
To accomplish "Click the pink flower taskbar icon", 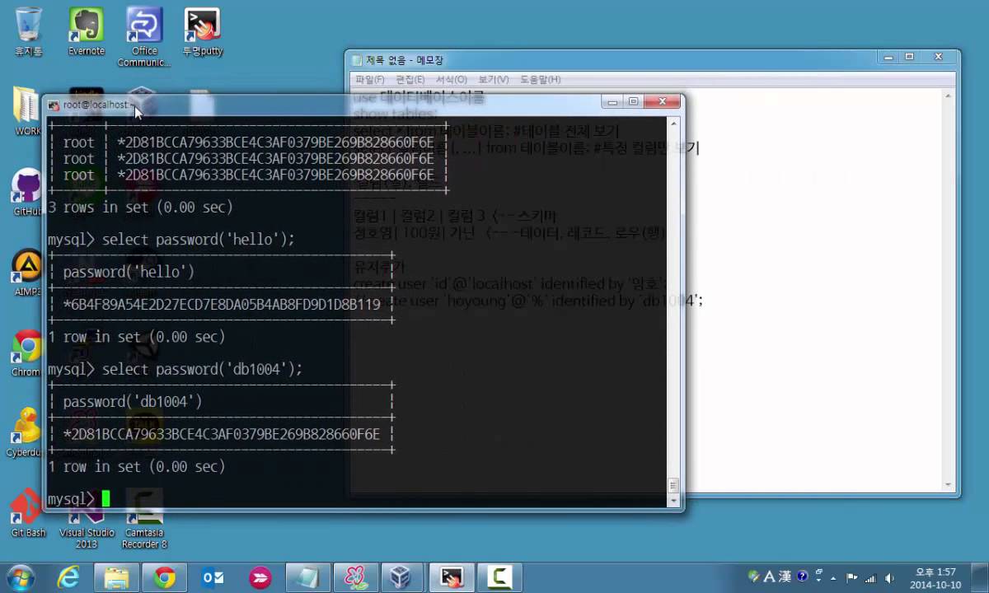I will click(x=358, y=577).
